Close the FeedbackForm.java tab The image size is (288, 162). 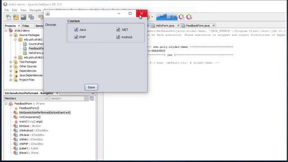214,26
